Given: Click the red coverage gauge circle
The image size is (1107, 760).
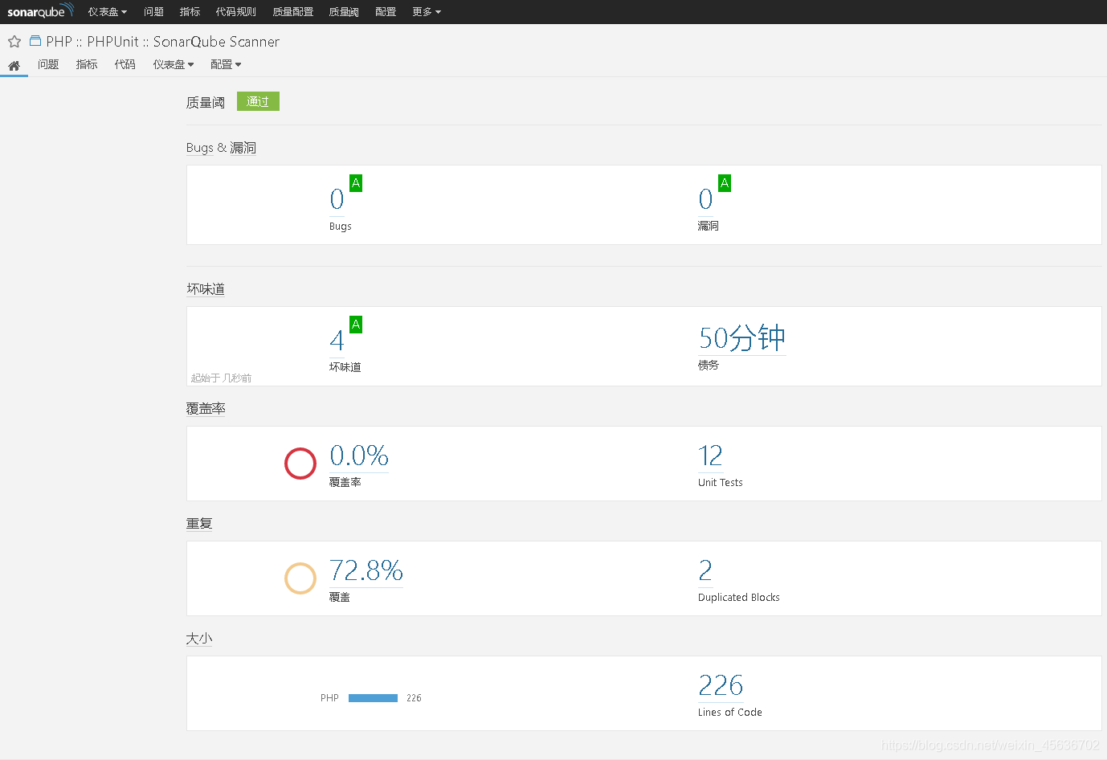Looking at the screenshot, I should pos(300,464).
